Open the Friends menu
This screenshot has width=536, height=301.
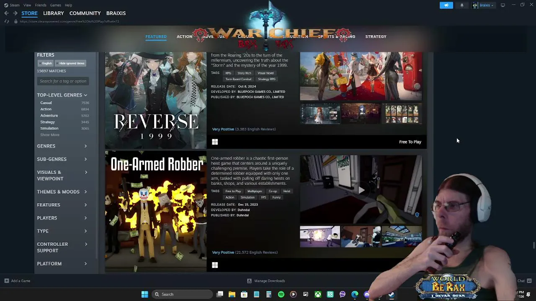(41, 5)
